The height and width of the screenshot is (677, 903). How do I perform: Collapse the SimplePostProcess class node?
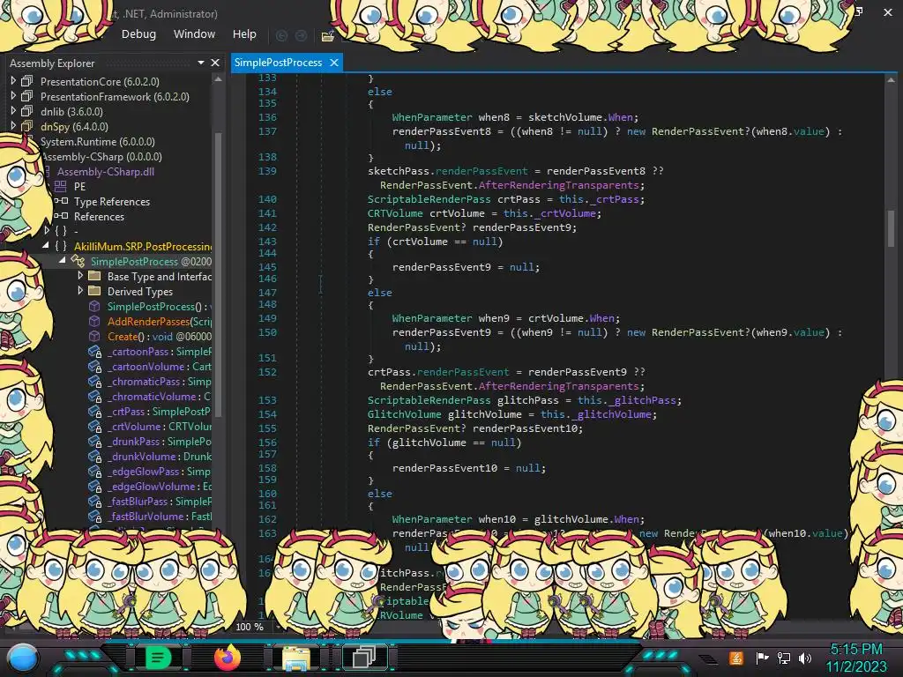pos(63,261)
